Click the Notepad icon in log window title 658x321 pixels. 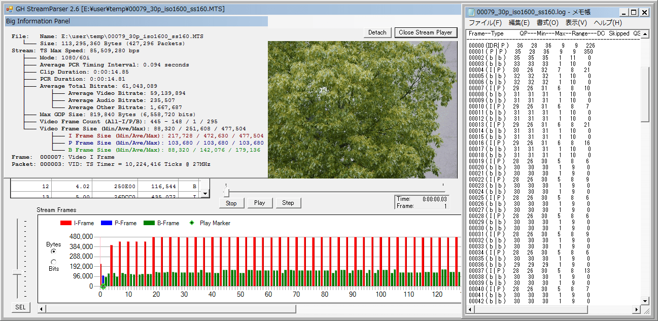(470, 12)
